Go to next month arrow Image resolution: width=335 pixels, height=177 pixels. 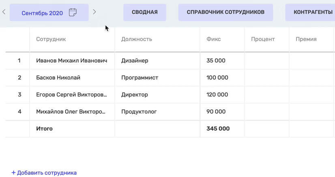pyautogui.click(x=94, y=12)
